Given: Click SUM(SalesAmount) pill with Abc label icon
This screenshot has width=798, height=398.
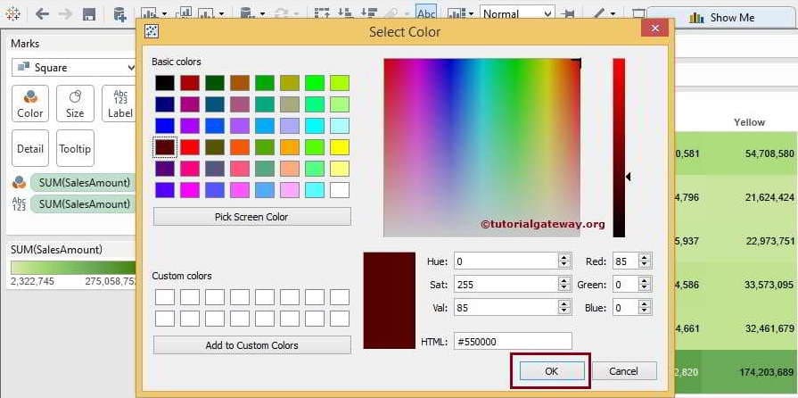Looking at the screenshot, I should click(81, 203).
